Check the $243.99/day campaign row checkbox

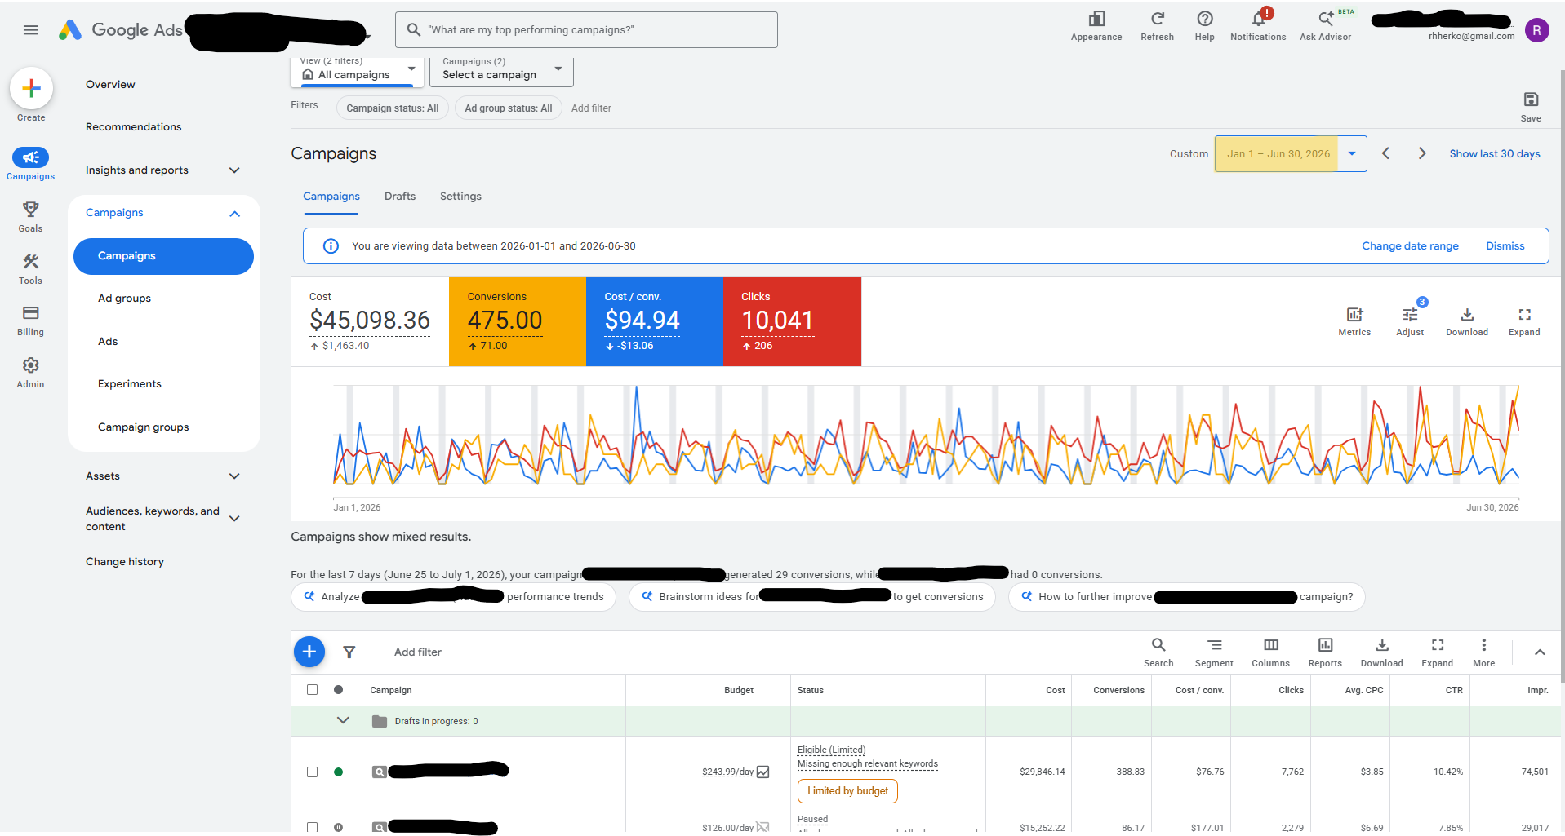[x=312, y=772]
